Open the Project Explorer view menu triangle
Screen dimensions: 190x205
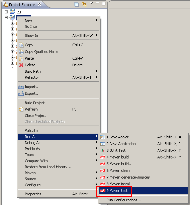click(x=91, y=3)
